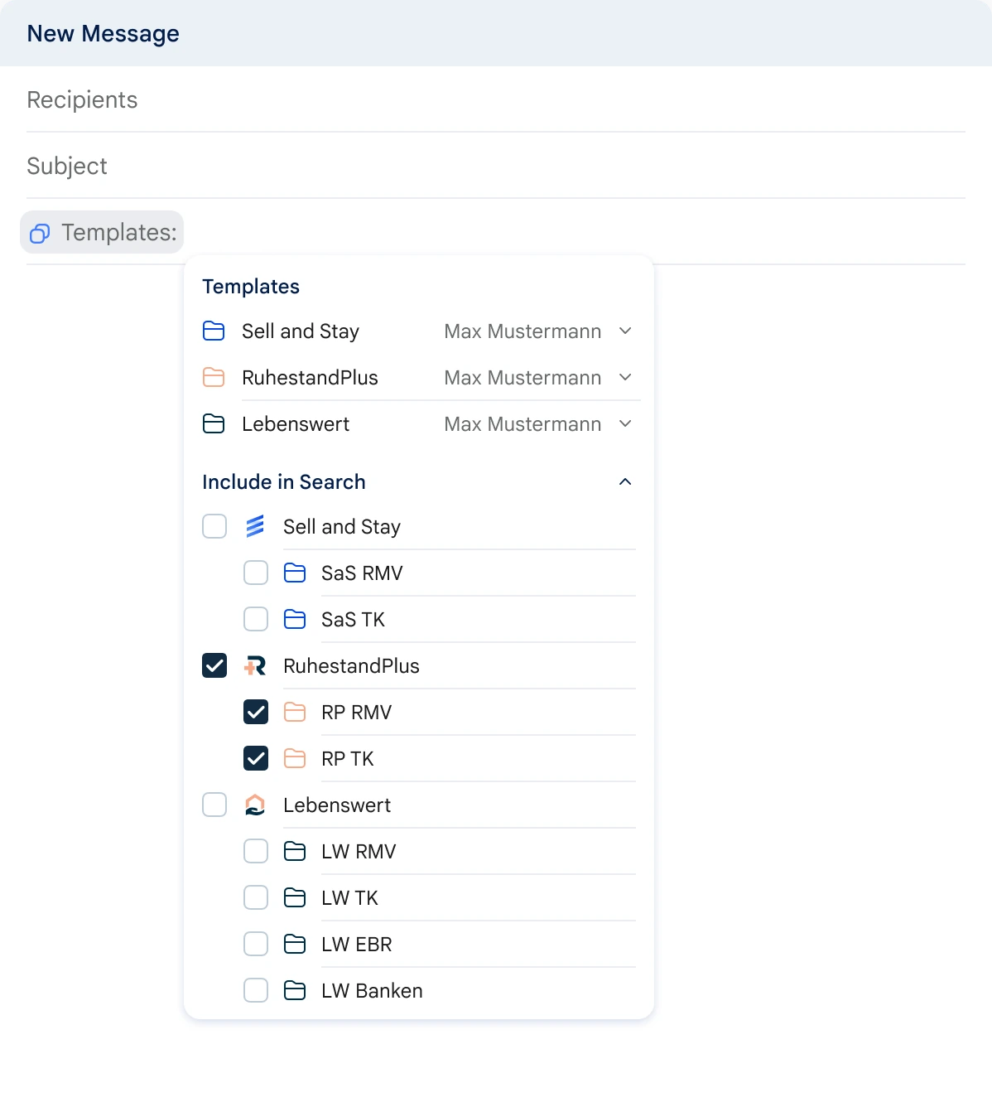Check the LW EBR checkbox
The image size is (992, 1107).
coord(256,944)
